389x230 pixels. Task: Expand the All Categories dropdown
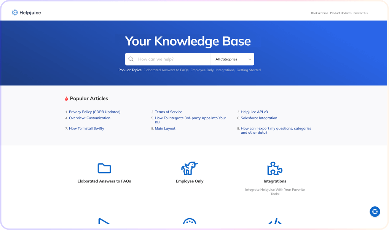(233, 59)
